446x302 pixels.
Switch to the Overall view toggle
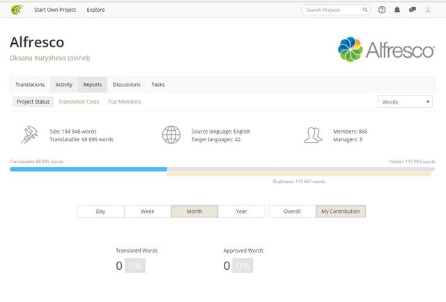pyautogui.click(x=292, y=212)
